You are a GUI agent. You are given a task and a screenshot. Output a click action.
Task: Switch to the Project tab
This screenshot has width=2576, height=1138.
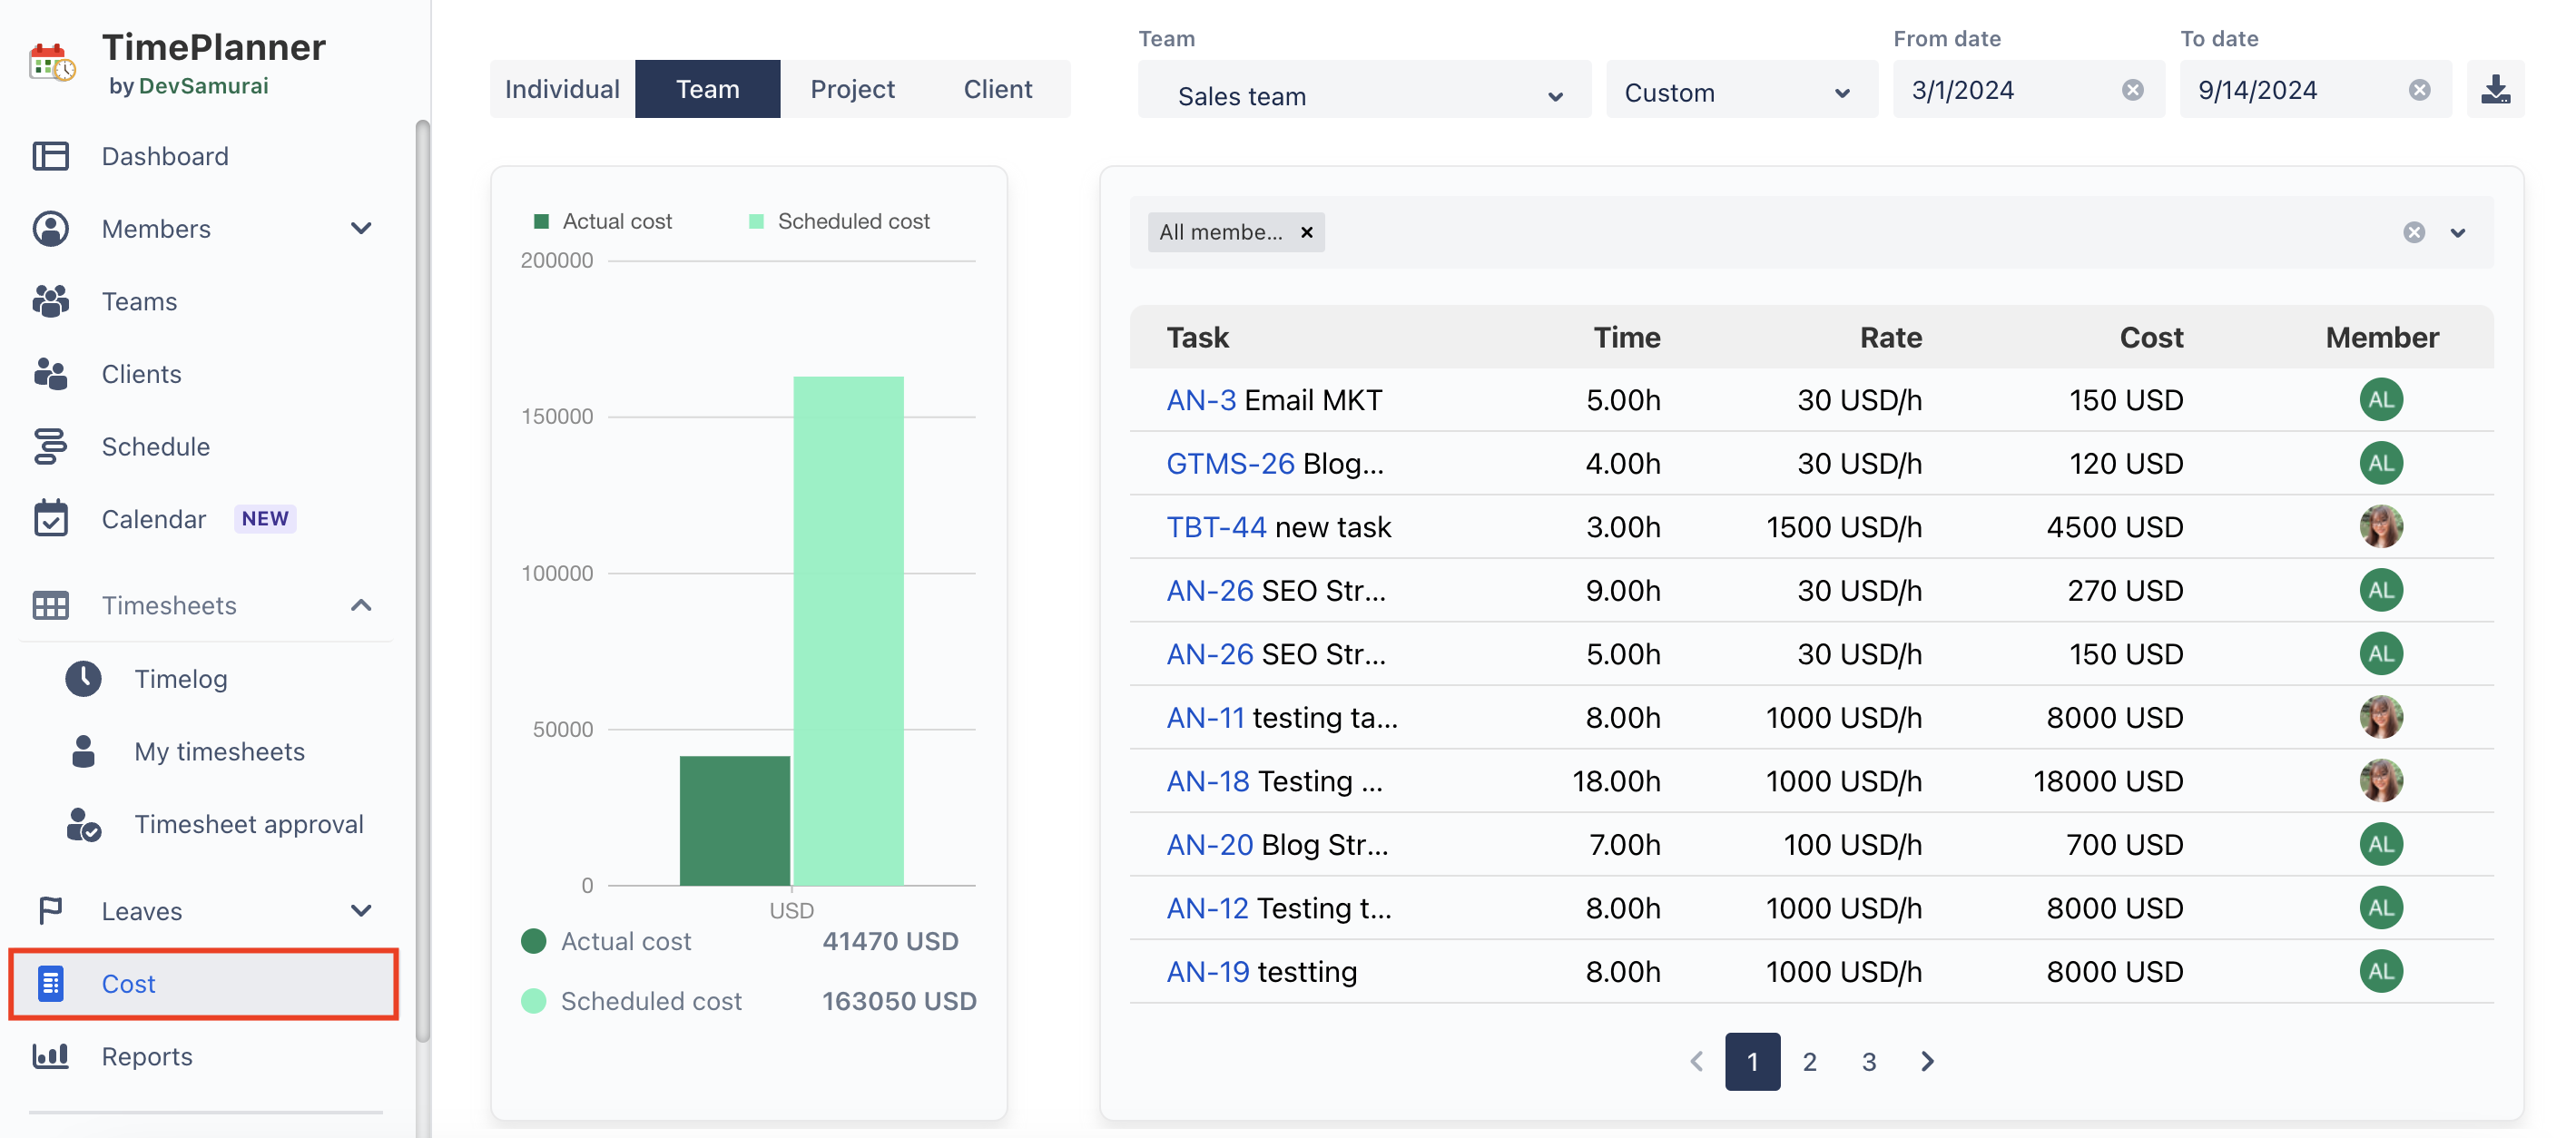point(852,89)
